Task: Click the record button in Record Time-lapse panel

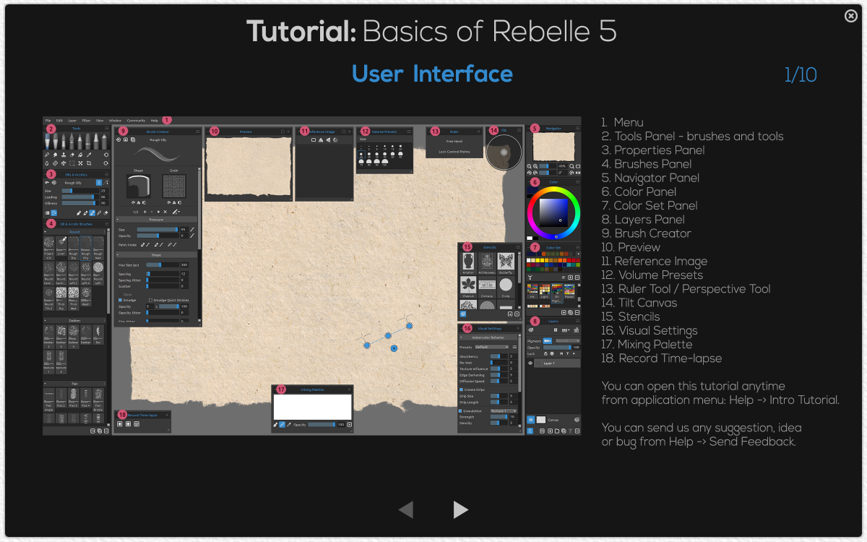Action: (x=120, y=424)
